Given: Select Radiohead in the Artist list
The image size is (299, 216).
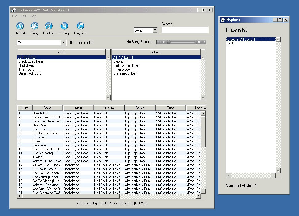Looking at the screenshot, I should pyautogui.click(x=26, y=65).
